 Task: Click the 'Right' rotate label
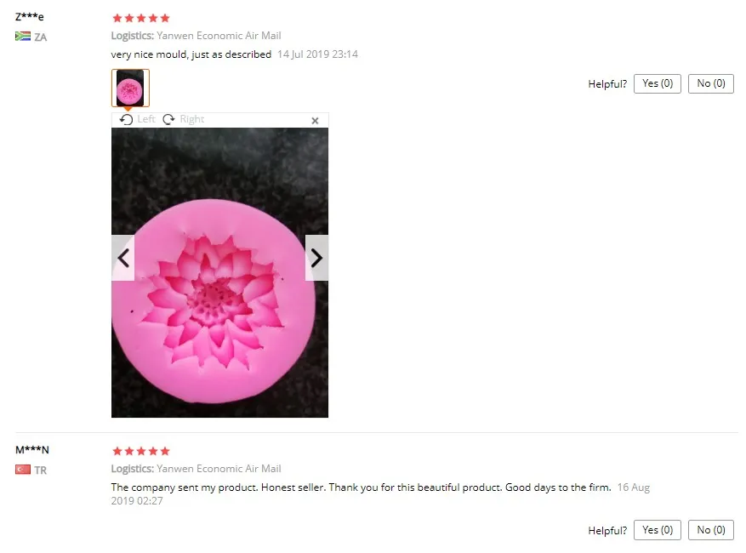pos(192,119)
